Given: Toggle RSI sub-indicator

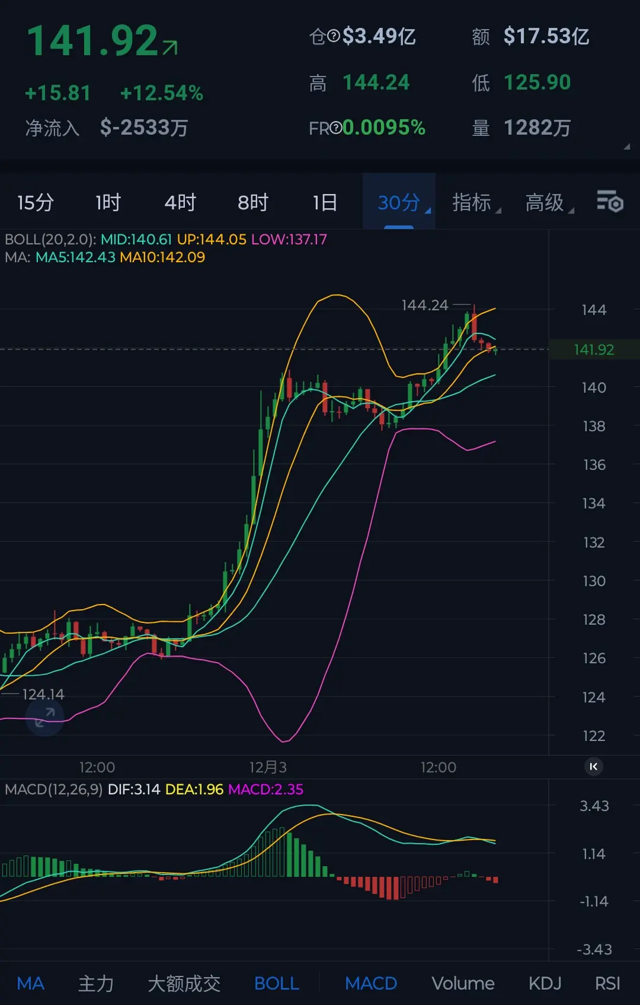Looking at the screenshot, I should coord(607,983).
